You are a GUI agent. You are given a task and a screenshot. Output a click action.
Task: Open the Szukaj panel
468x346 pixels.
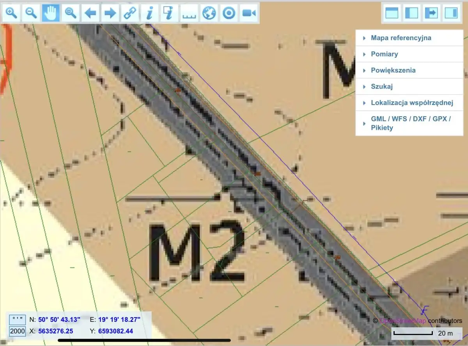coord(381,87)
